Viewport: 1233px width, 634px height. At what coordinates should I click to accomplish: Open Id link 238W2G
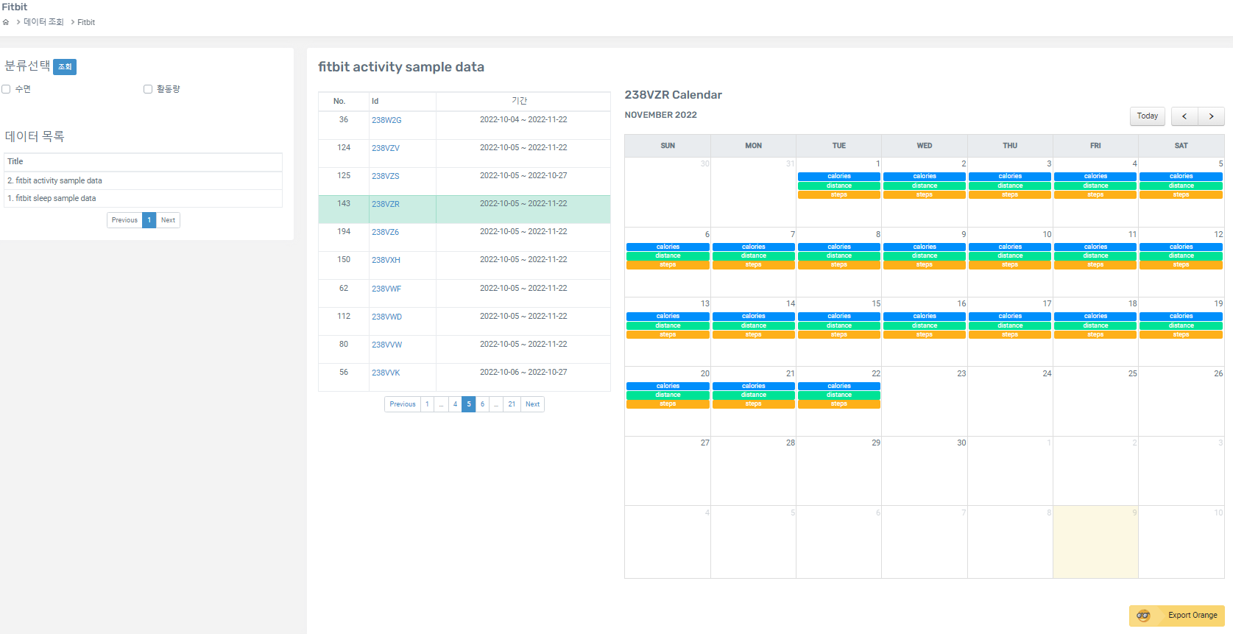pos(386,120)
